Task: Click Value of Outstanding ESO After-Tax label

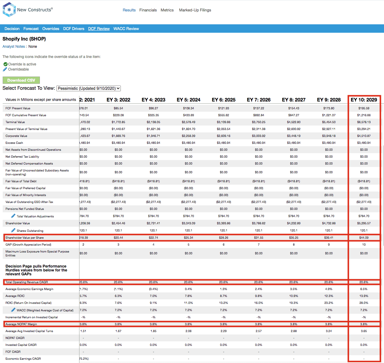Action: tap(29, 202)
